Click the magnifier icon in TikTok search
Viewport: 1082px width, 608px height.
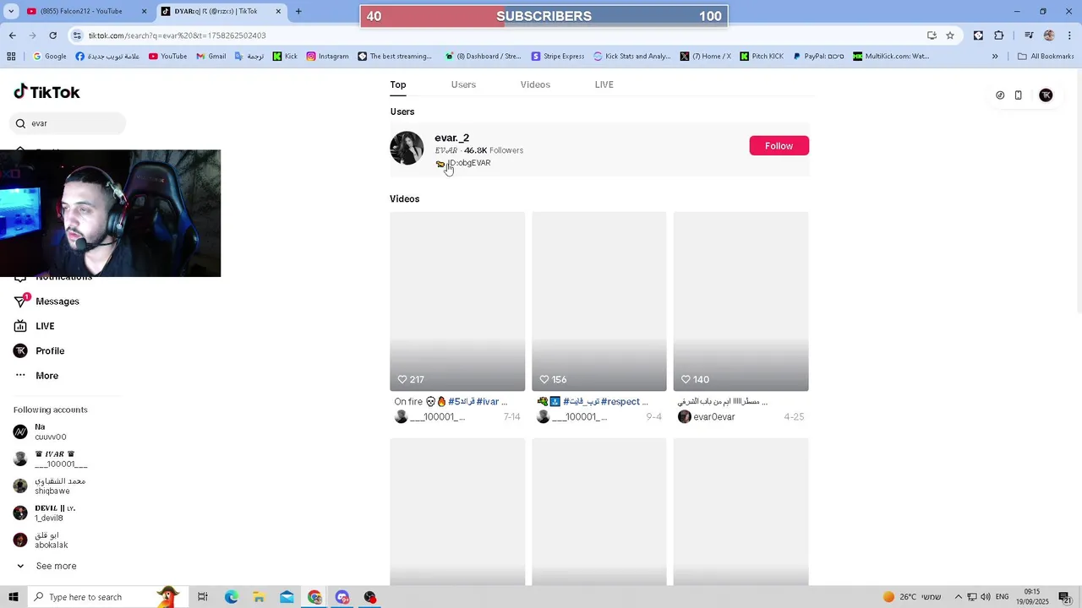[x=20, y=123]
